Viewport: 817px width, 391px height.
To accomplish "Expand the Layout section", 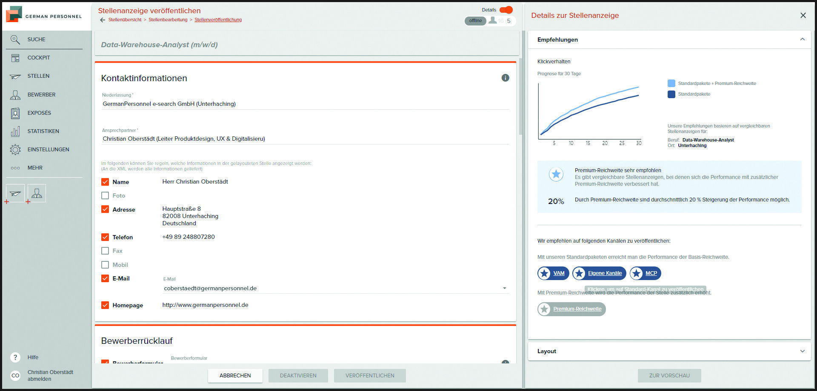I will (x=803, y=351).
